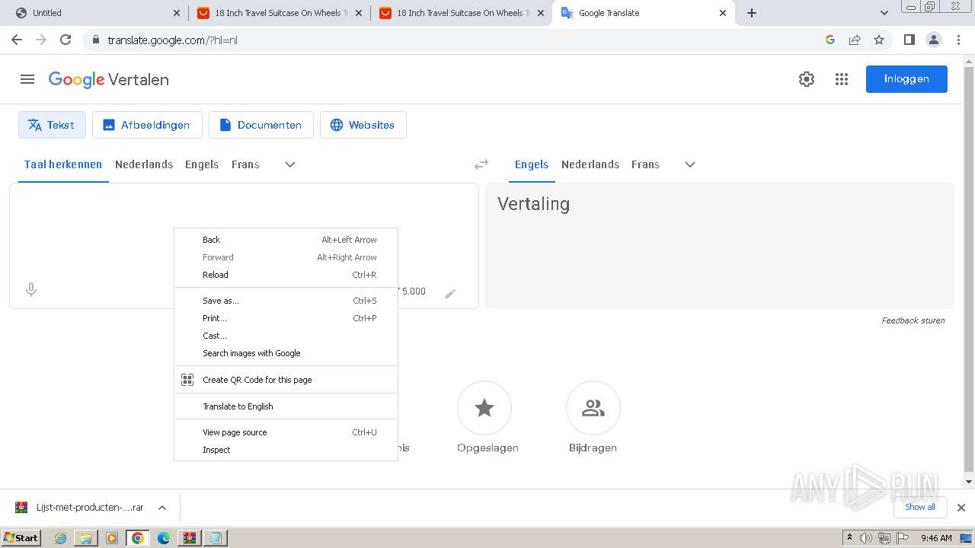Choose Reload in context menu
Image resolution: width=975 pixels, height=548 pixels.
(286, 275)
